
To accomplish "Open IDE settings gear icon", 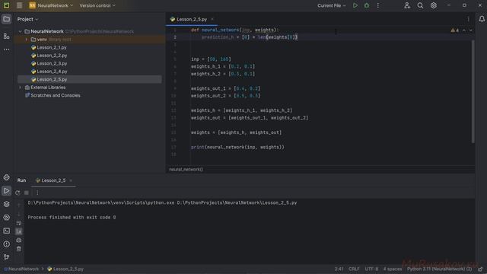I will [433, 5].
